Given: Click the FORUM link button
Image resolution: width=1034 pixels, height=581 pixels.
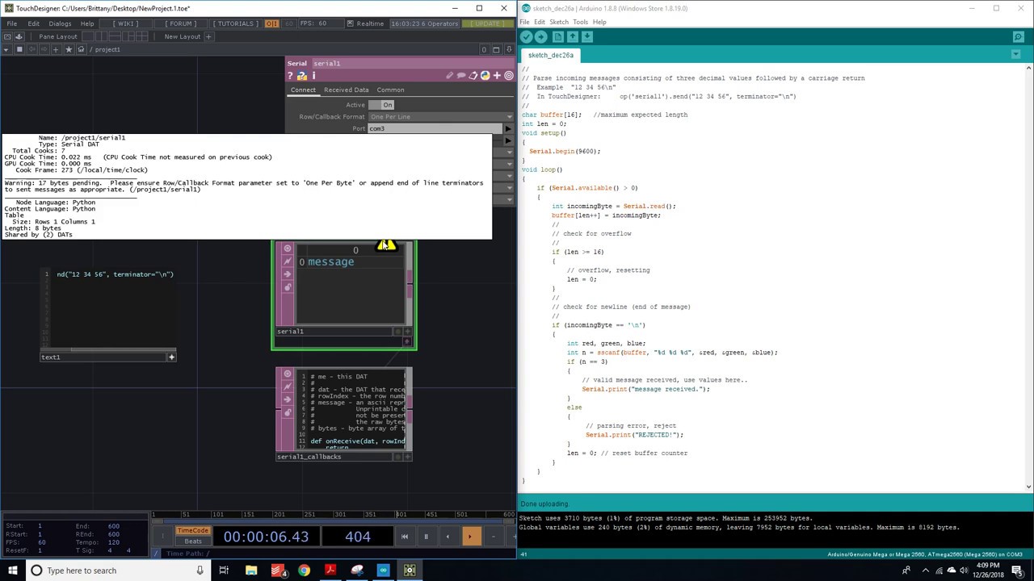Looking at the screenshot, I should click(x=181, y=23).
